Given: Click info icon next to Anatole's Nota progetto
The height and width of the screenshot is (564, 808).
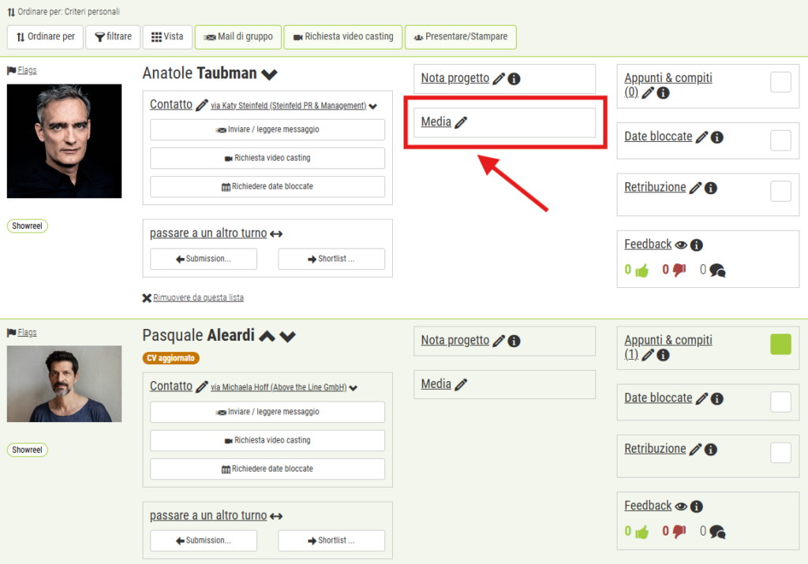Looking at the screenshot, I should coord(514,79).
